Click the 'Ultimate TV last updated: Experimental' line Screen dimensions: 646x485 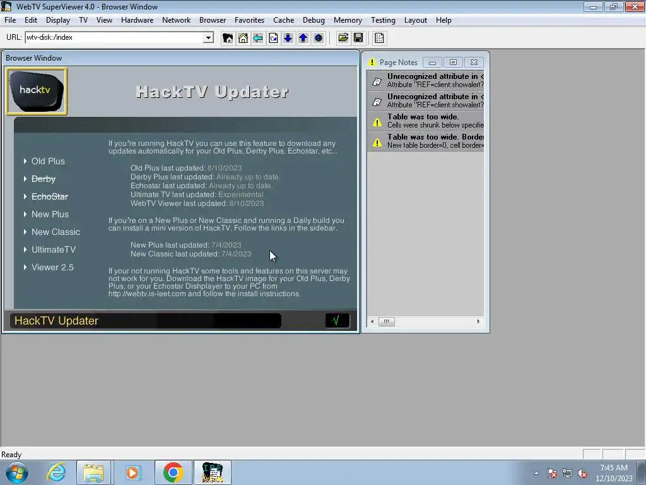pyautogui.click(x=197, y=195)
